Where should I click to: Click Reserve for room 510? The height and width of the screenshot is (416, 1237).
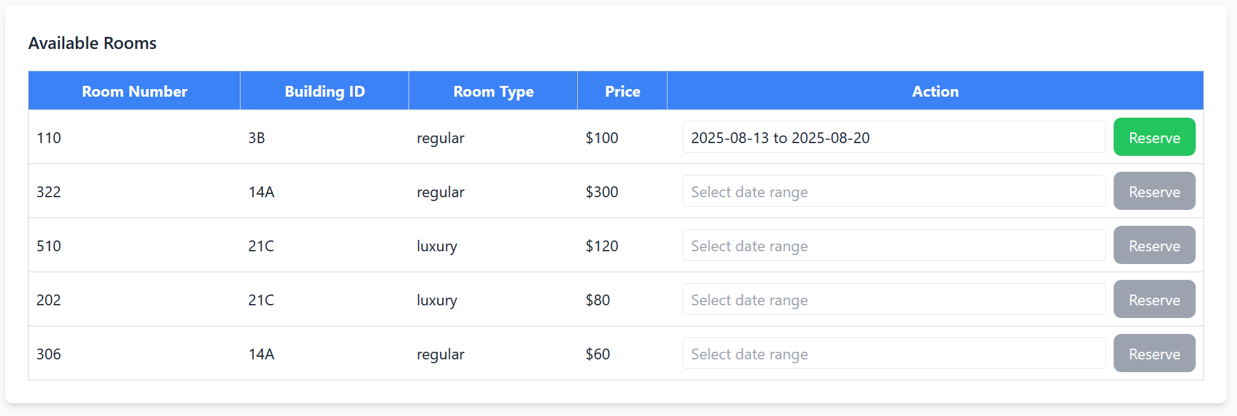[x=1154, y=246]
